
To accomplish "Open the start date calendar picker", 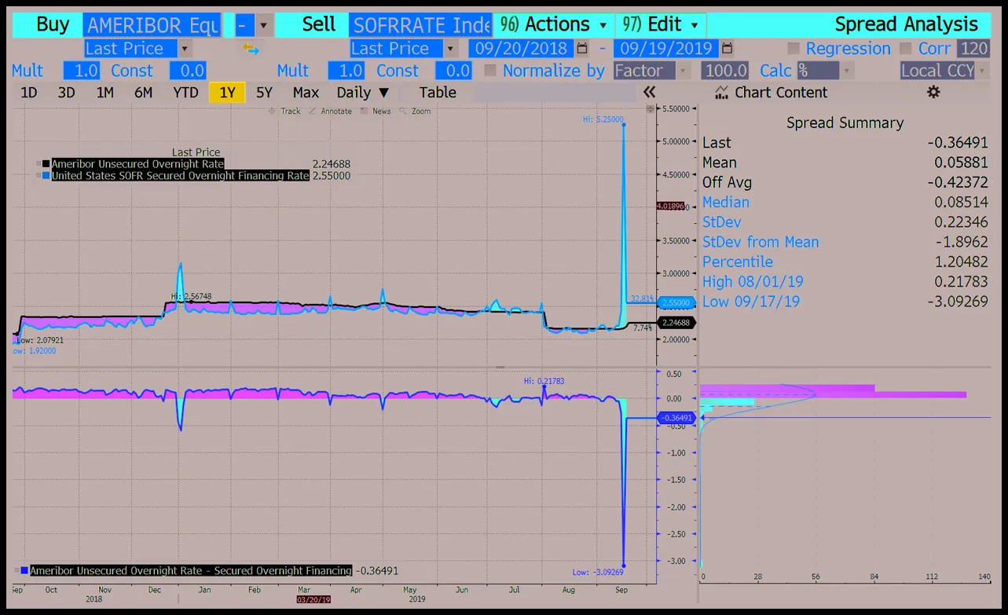I will point(581,49).
